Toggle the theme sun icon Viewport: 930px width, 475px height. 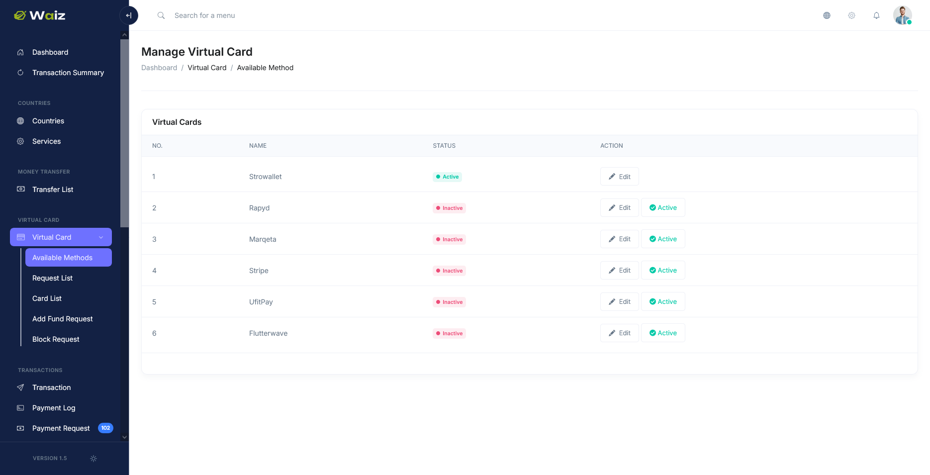tap(93, 459)
